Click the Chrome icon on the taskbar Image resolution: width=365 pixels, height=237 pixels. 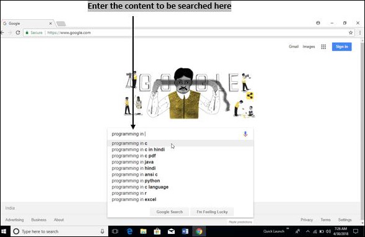click(199, 231)
